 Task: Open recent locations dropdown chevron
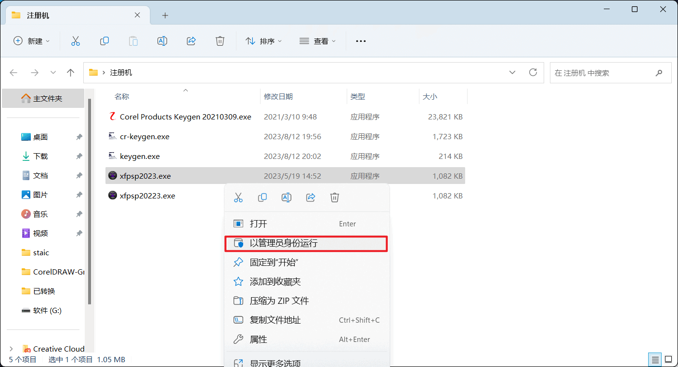[x=53, y=73]
